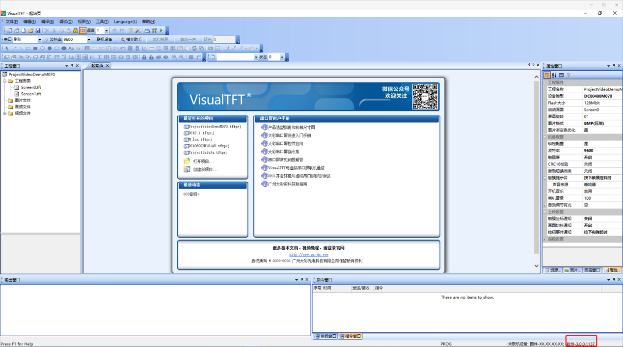Select the 图片文件 folder in tree
Viewport: 623px width, 347px height.
(x=23, y=100)
